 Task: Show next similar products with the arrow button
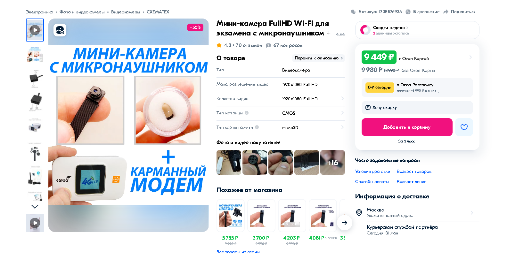344,223
